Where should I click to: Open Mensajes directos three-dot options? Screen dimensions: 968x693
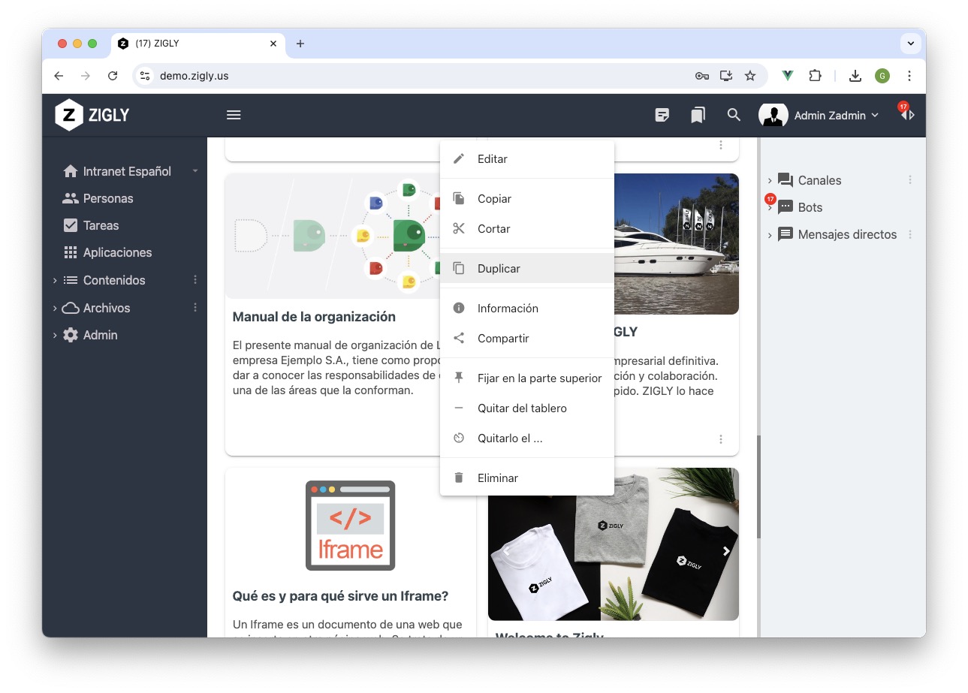(x=910, y=234)
